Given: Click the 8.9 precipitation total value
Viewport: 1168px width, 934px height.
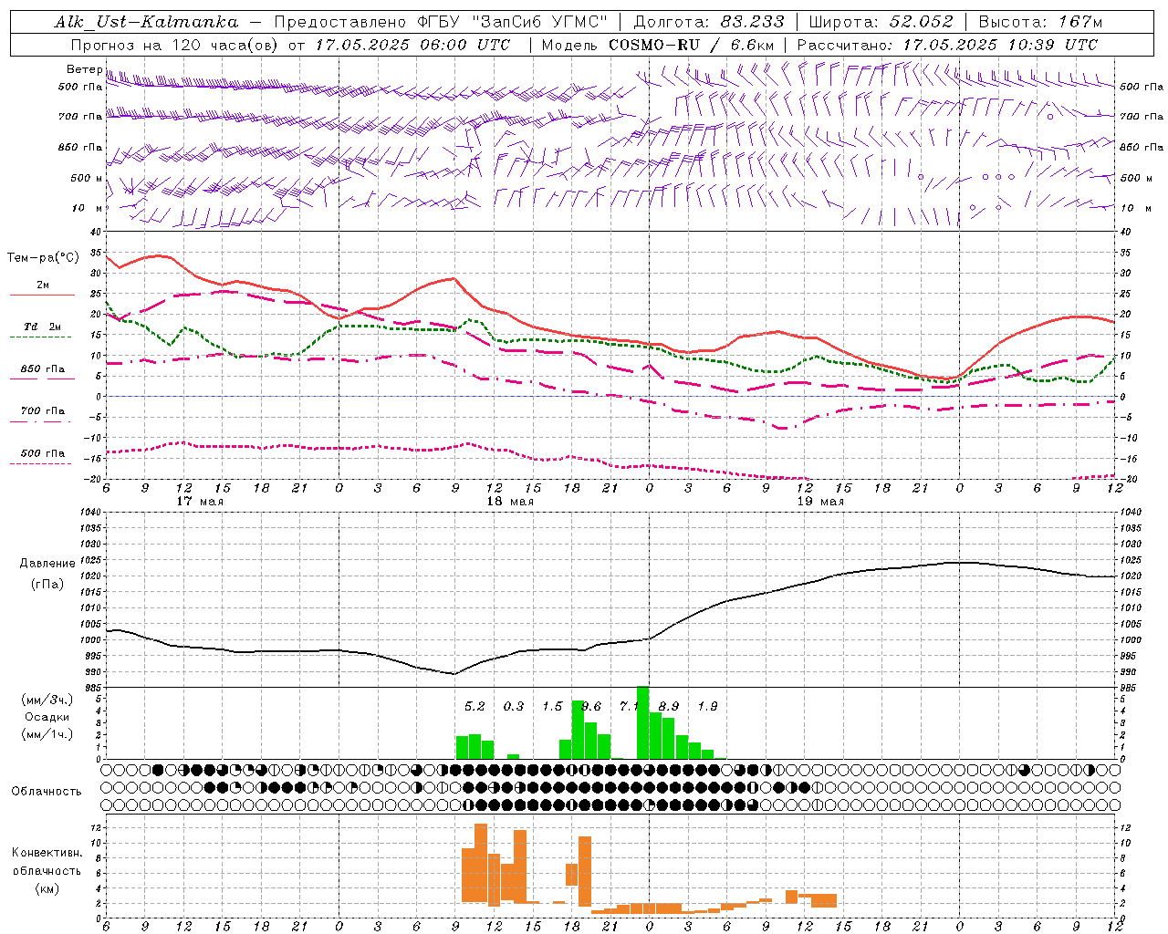Looking at the screenshot, I should click(669, 706).
